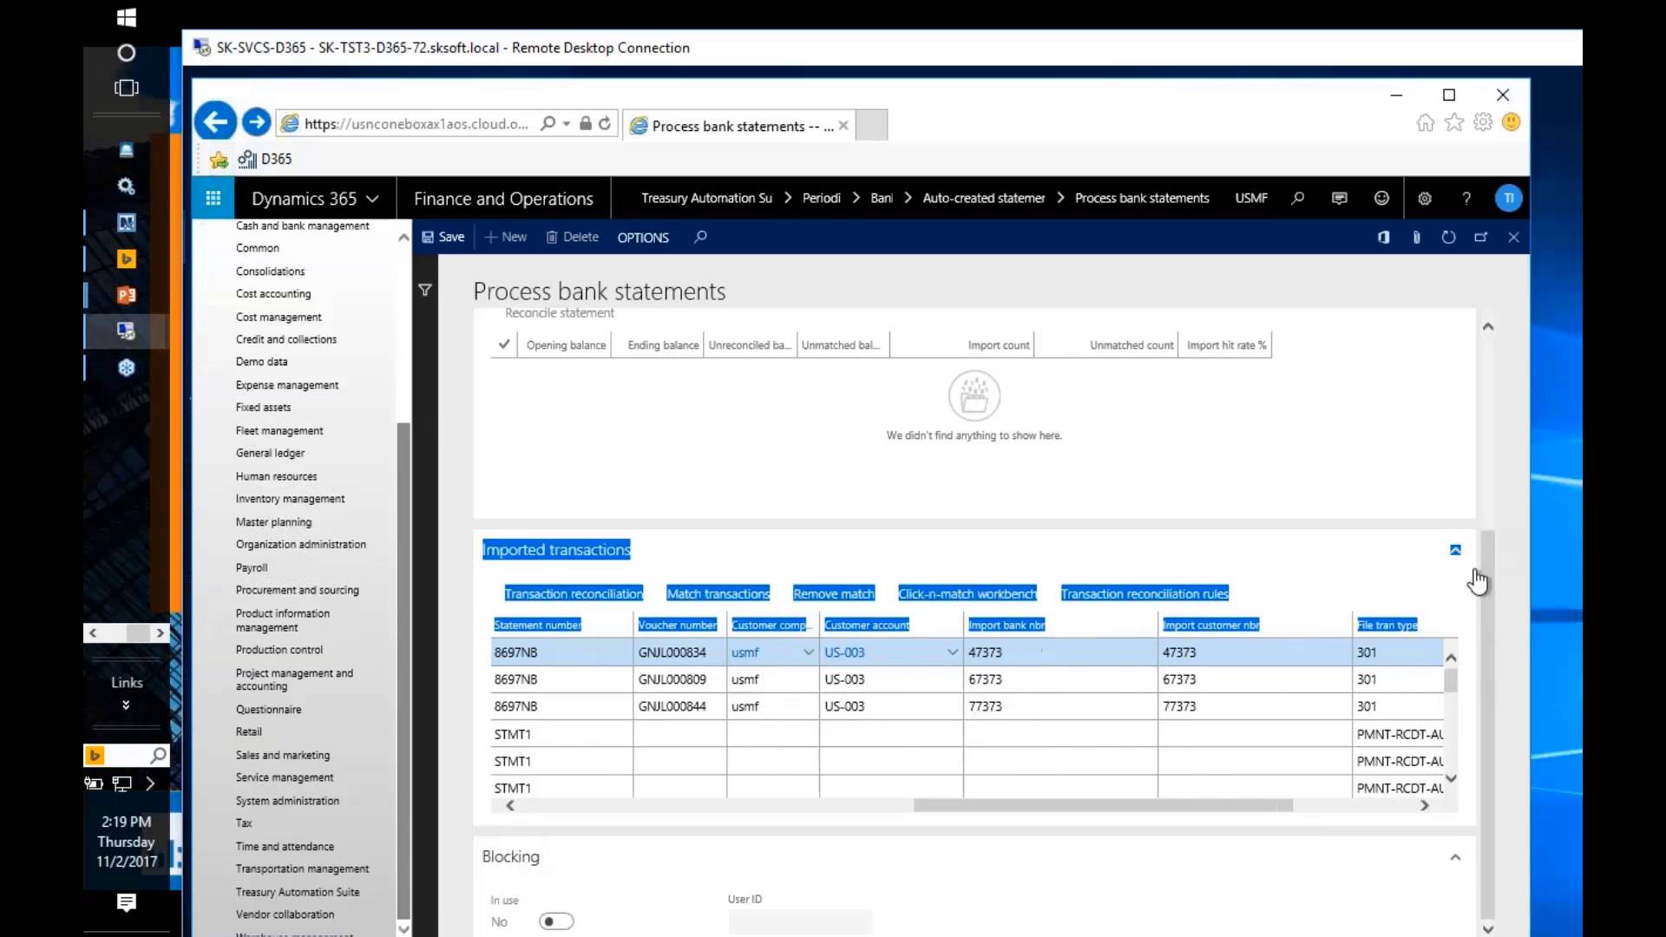Collapse the Blocking section
This screenshot has width=1666, height=937.
(x=1454, y=857)
